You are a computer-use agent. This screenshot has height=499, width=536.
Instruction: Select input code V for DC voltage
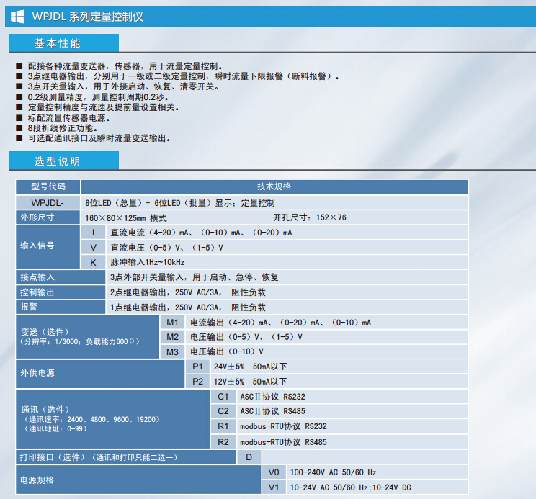coord(93,247)
